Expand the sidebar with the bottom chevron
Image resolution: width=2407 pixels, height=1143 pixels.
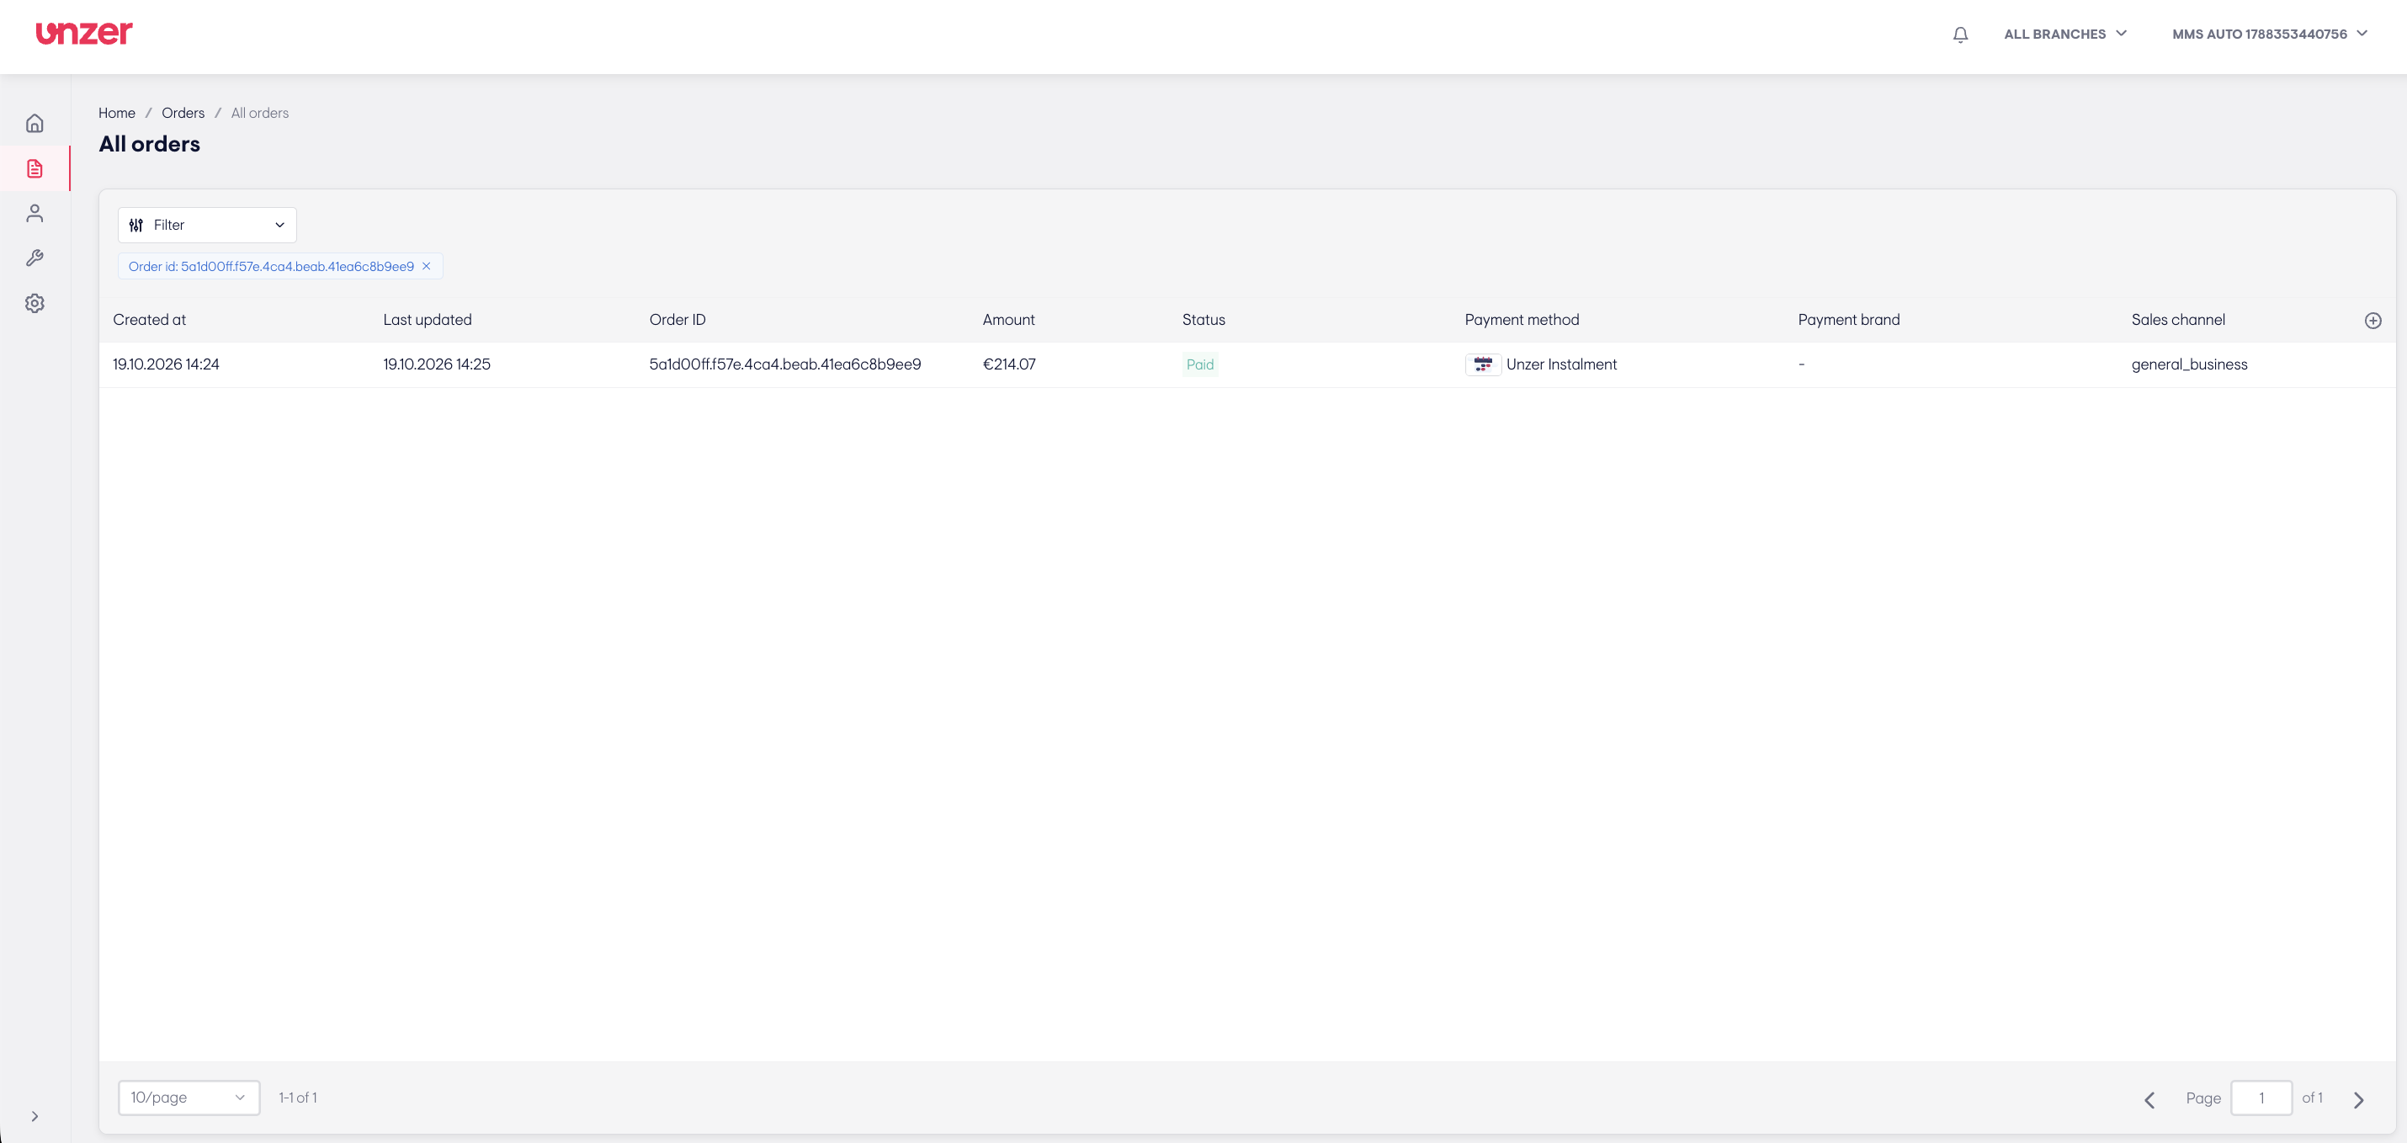coord(35,1116)
